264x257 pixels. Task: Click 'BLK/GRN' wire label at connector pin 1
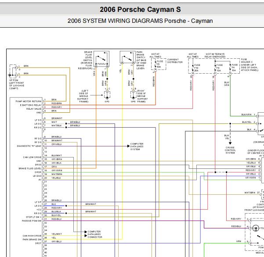246,114
